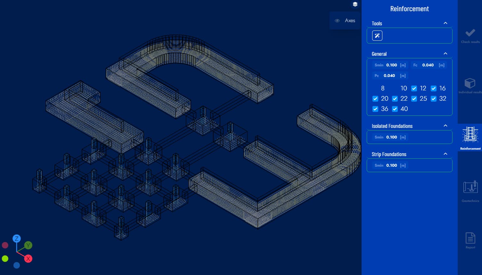Toggle Axes visibility with eye icon

point(337,21)
